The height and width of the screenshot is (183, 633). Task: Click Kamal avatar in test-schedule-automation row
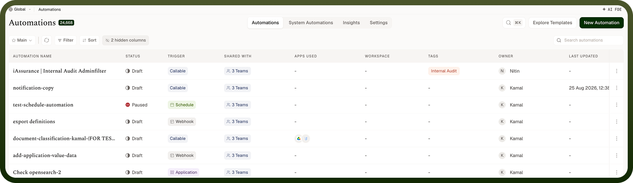click(502, 105)
